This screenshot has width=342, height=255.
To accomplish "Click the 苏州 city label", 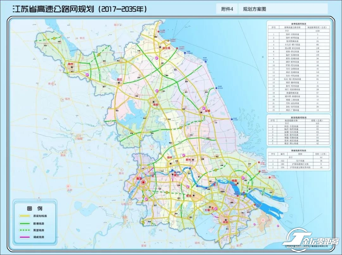I will (x=225, y=222).
